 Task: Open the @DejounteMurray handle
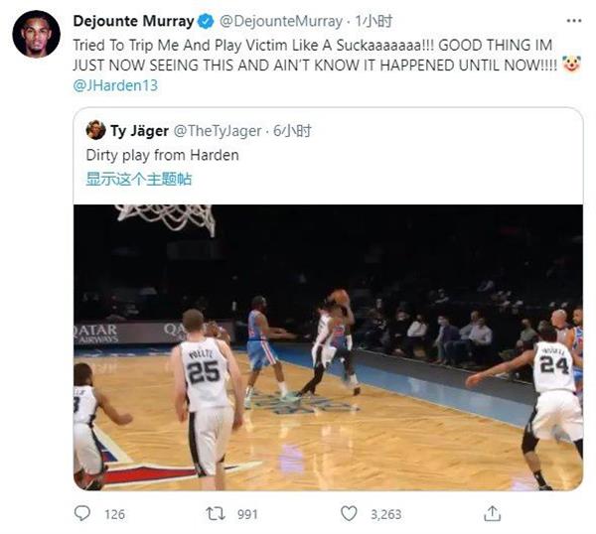[281, 21]
